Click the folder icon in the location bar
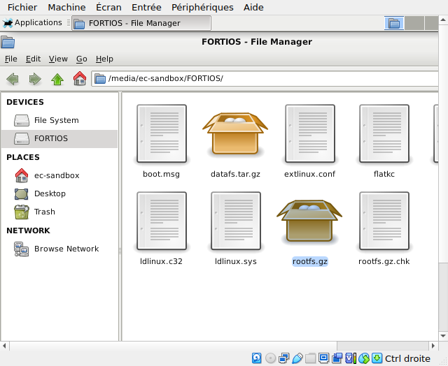 pyautogui.click(x=100, y=78)
